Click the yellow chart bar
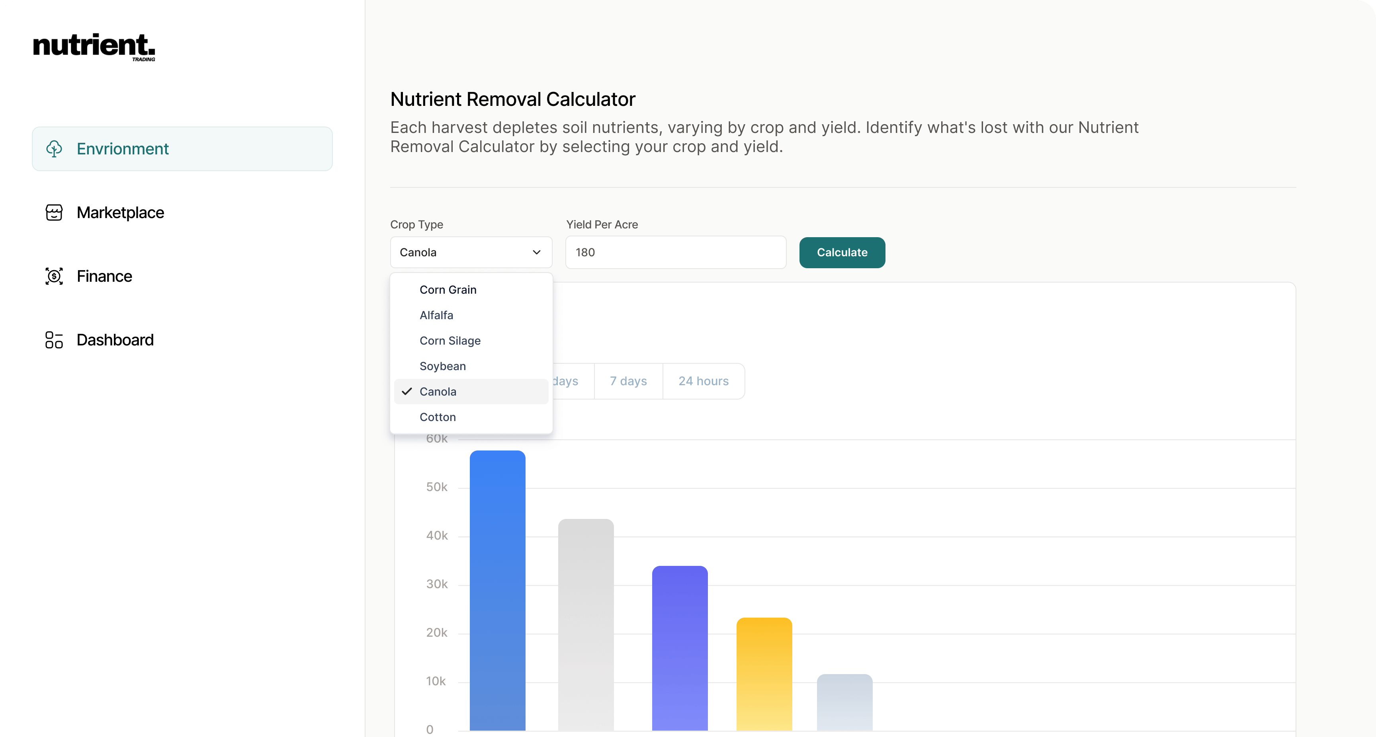 click(764, 674)
